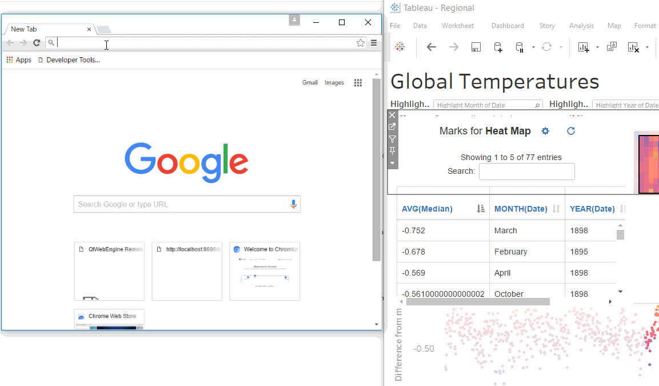Undo the last action in Tableau
659x386 pixels.
coord(430,47)
